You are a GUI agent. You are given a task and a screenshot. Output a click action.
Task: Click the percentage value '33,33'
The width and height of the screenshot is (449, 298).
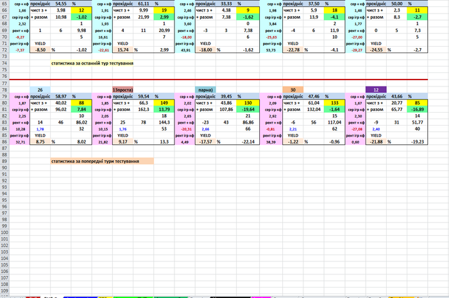[226, 4]
